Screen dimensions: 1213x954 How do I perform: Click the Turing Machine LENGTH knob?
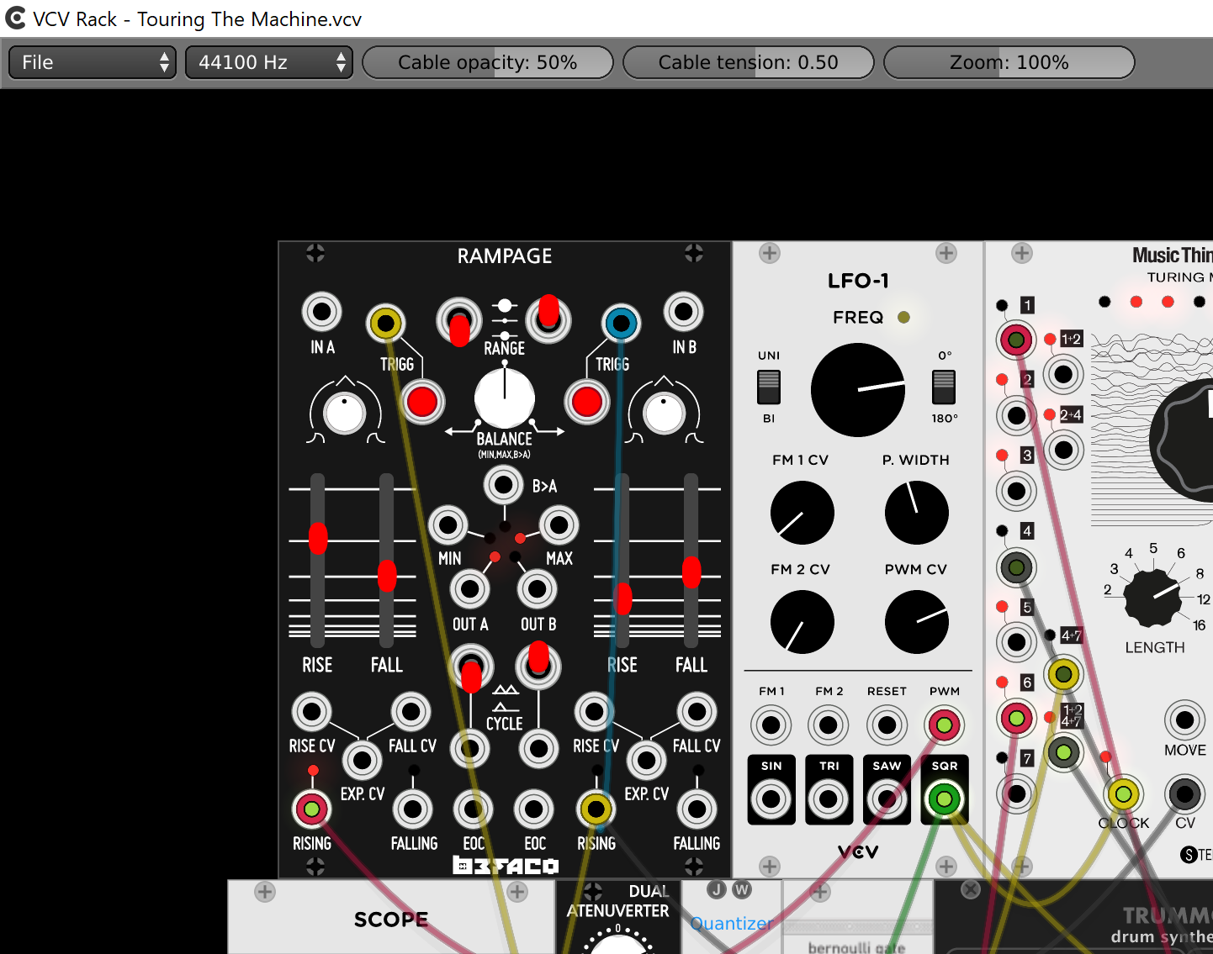1152,598
